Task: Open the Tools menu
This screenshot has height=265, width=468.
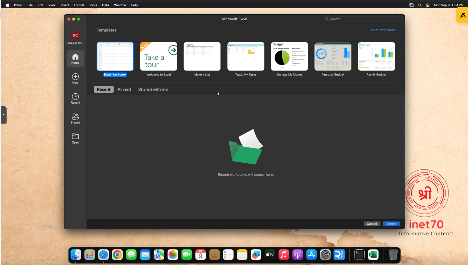Action: tap(93, 5)
